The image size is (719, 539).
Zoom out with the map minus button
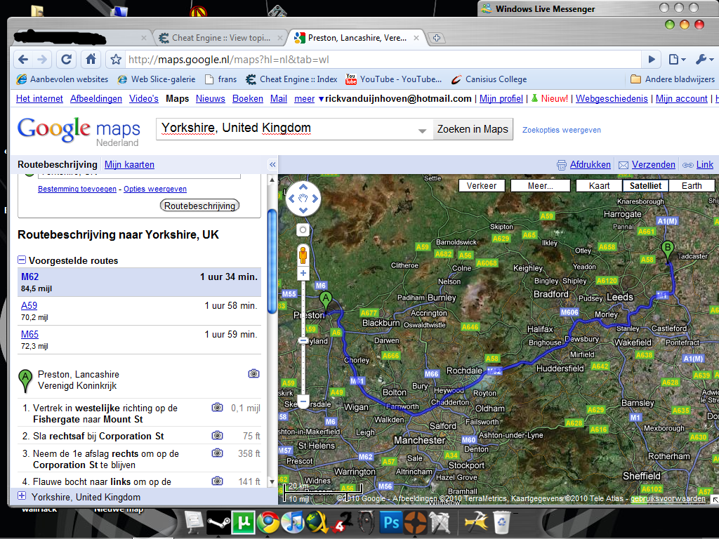click(303, 401)
